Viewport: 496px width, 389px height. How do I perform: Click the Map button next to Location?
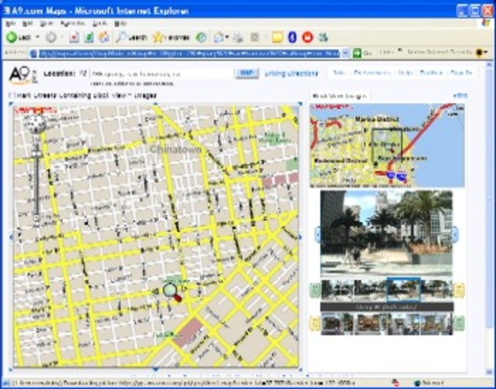click(247, 73)
